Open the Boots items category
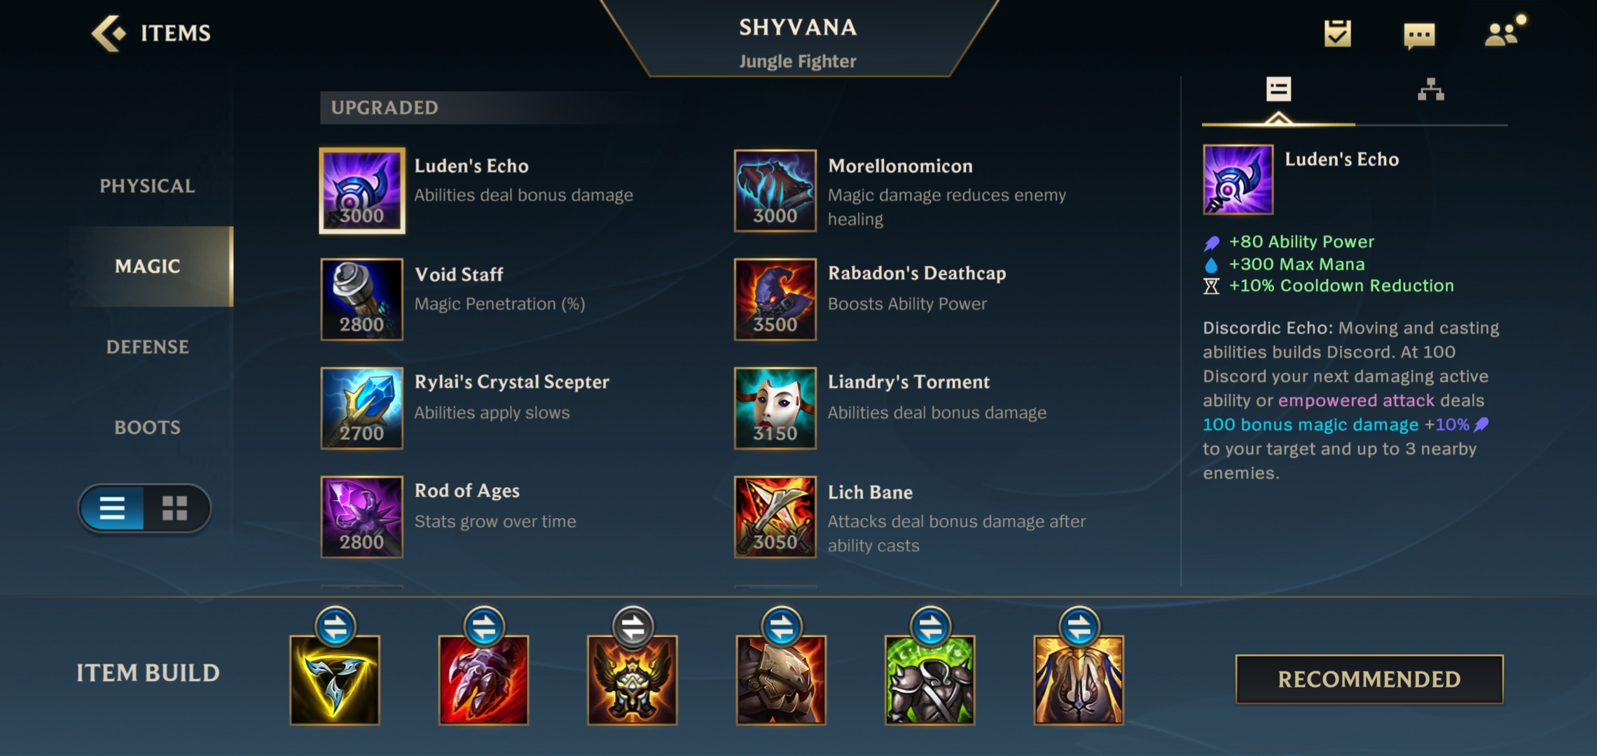 click(147, 428)
